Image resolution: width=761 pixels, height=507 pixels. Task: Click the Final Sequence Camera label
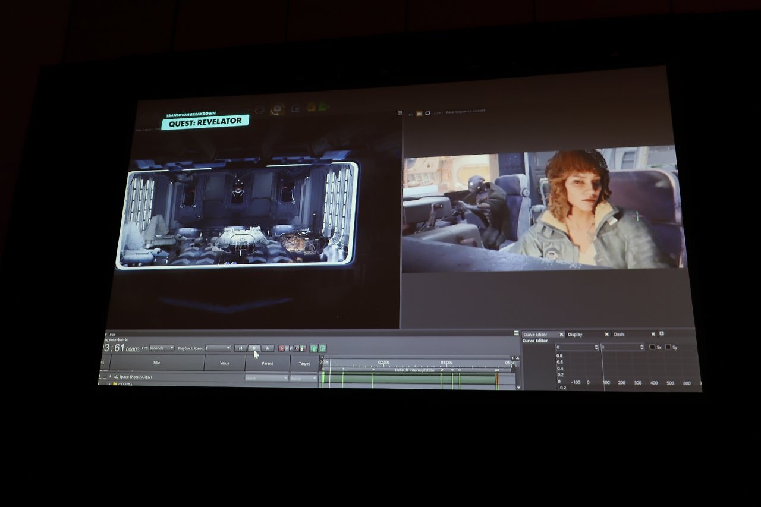point(466,111)
